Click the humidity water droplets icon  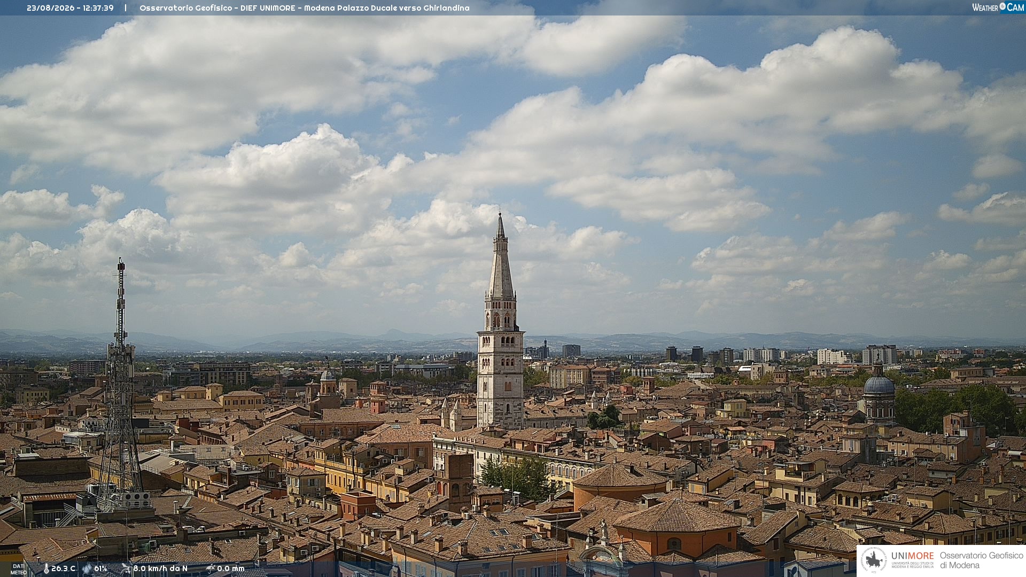point(87,569)
